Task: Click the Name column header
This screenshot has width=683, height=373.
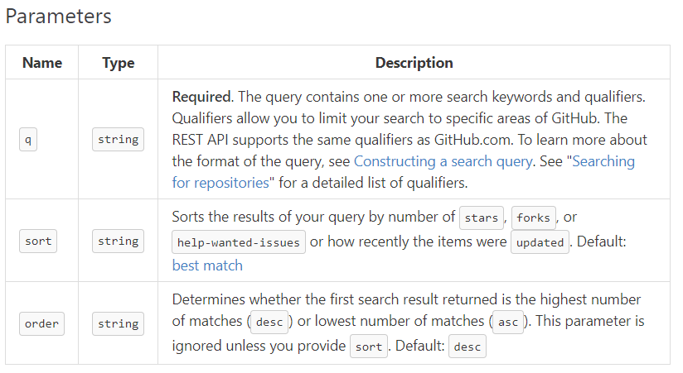Action: [42, 63]
